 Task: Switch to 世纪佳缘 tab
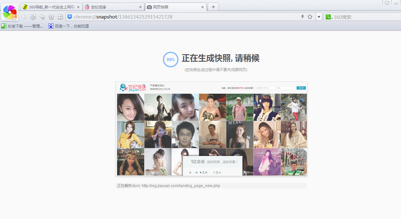pos(114,7)
